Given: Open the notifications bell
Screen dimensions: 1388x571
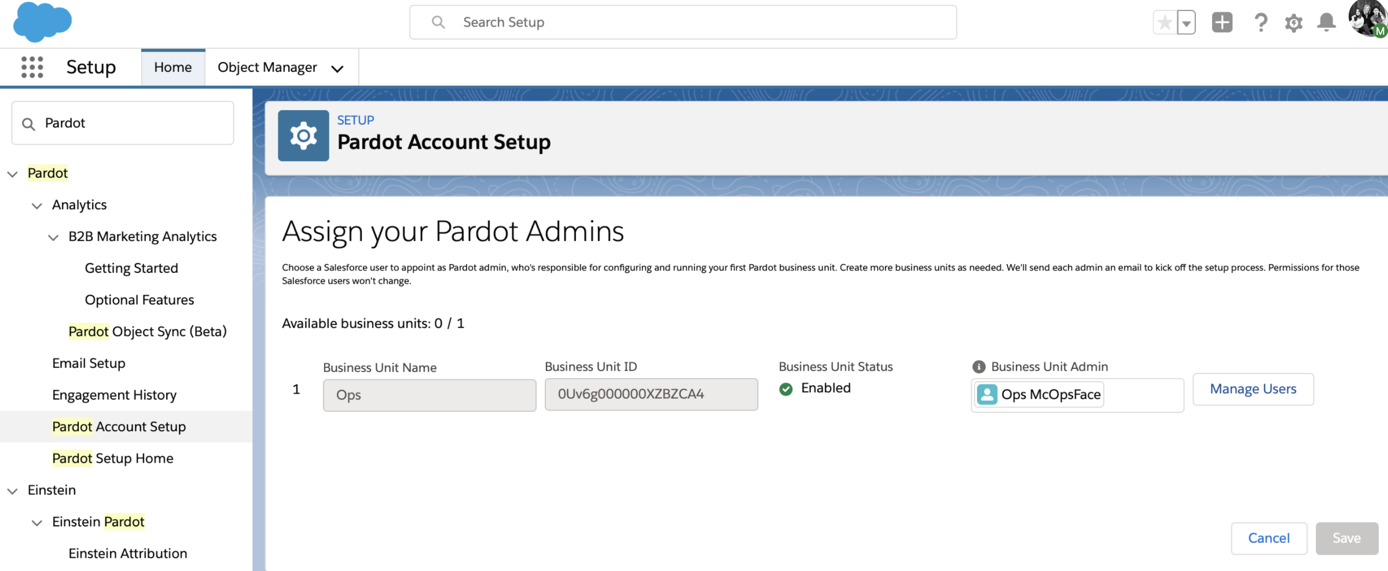Looking at the screenshot, I should point(1326,23).
